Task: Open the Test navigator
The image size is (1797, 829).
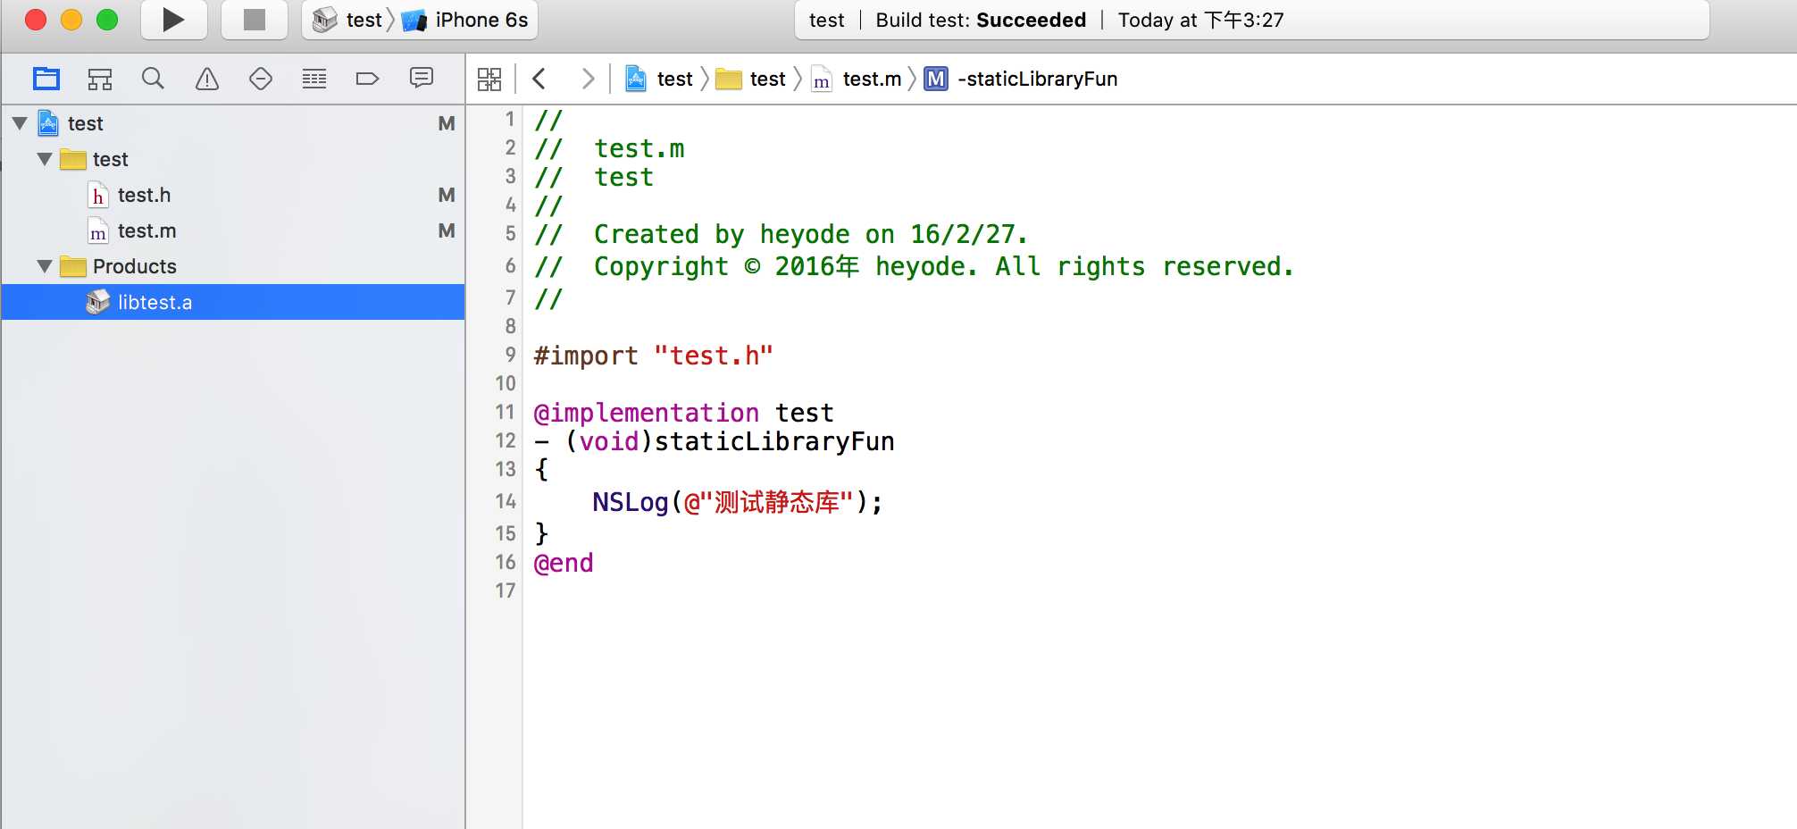Action: [261, 79]
